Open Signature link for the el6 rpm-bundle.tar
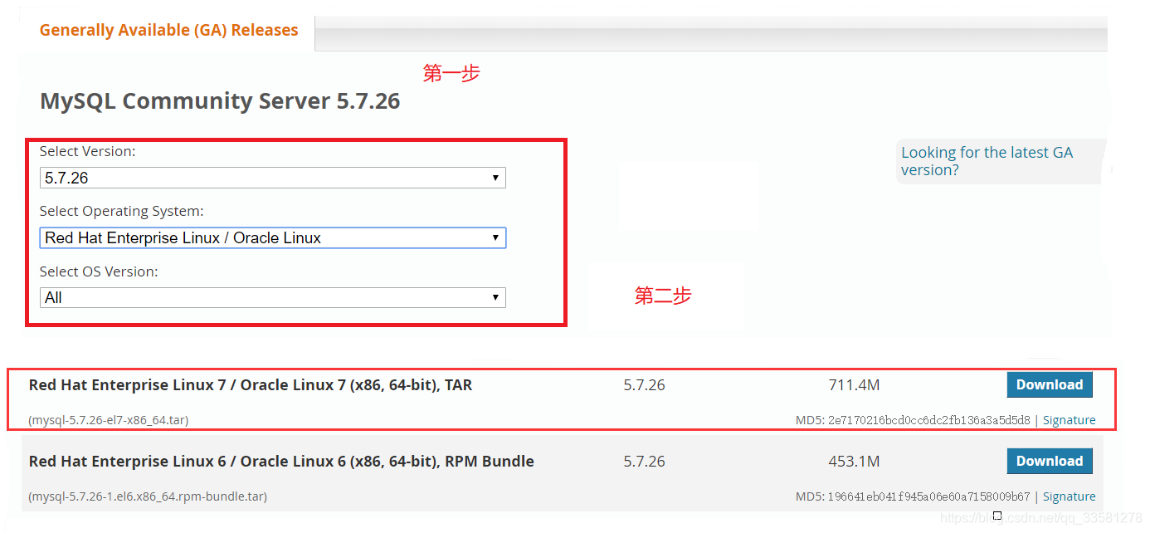 [x=1069, y=496]
